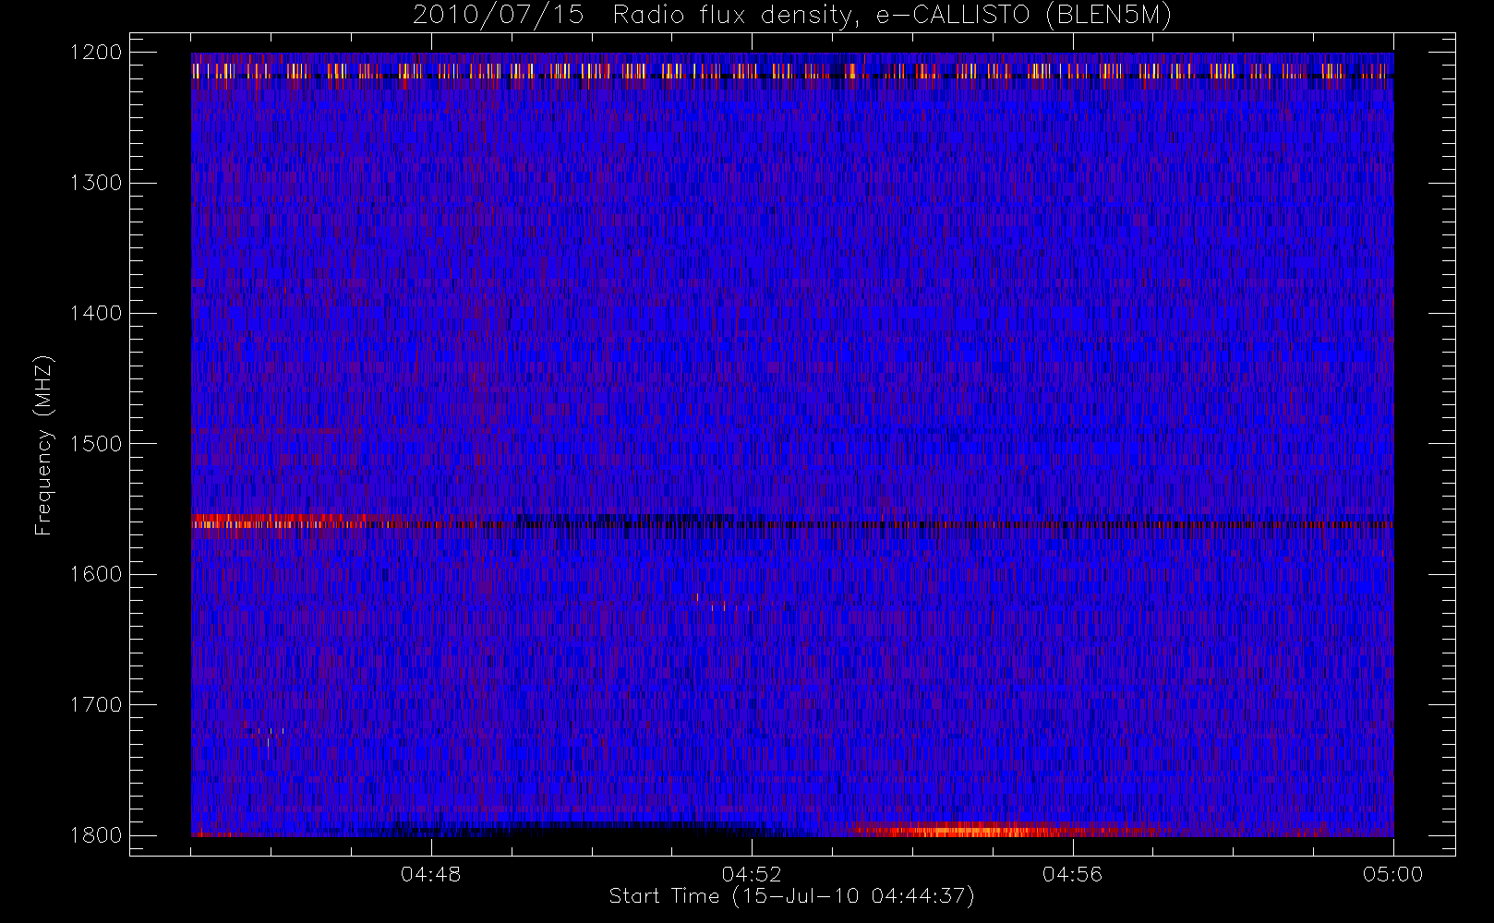
Task: Click the 05:00 time tick label
Action: (1392, 874)
